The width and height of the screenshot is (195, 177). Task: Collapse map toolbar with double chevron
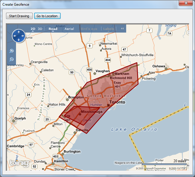coord(122,29)
